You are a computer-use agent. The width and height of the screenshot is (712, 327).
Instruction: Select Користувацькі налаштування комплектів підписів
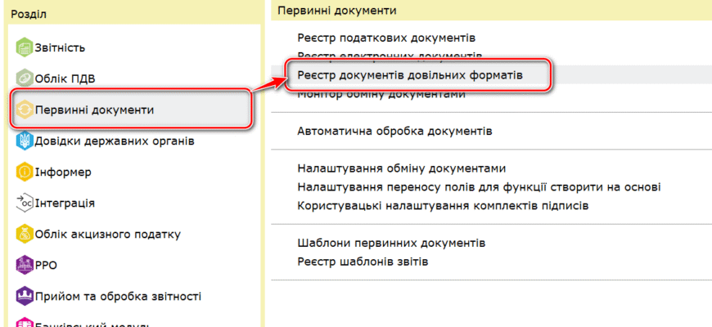pos(443,205)
